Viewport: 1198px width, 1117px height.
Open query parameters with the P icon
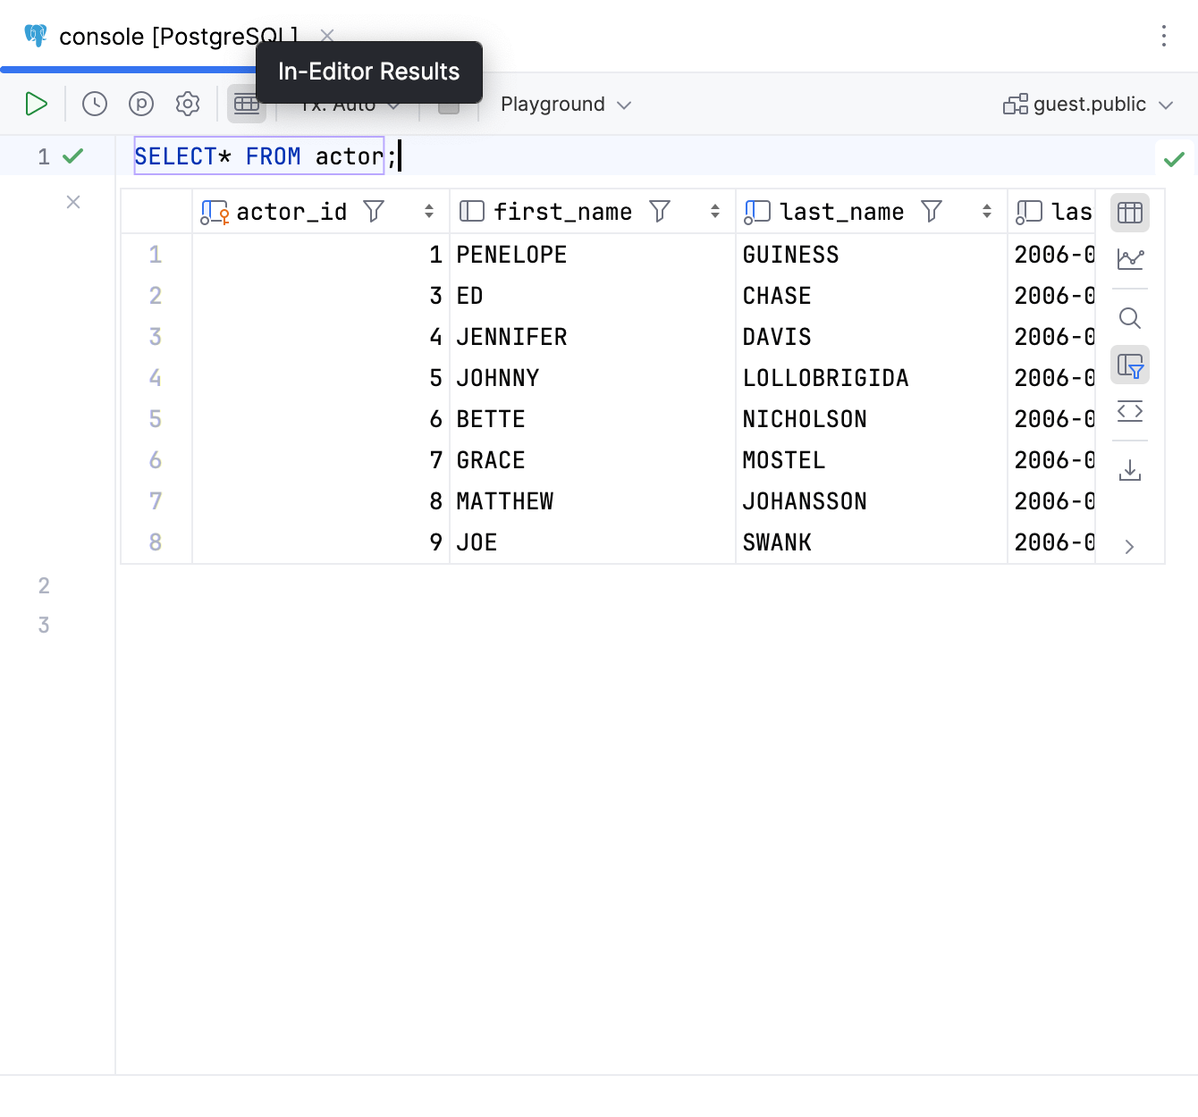(141, 104)
